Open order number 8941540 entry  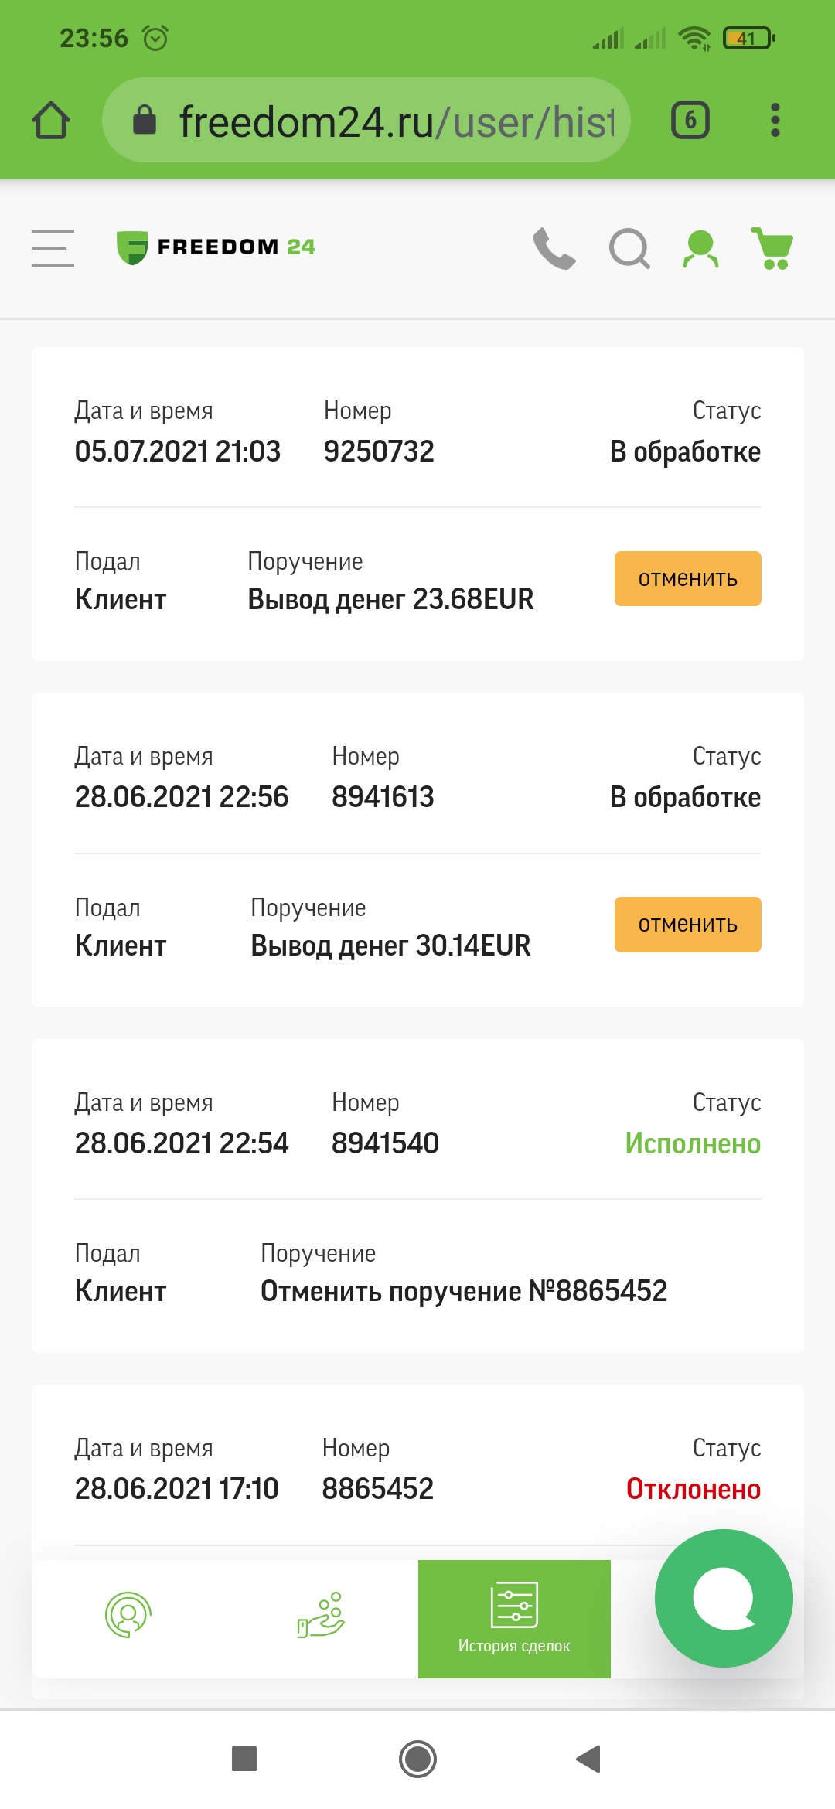coord(417,1196)
